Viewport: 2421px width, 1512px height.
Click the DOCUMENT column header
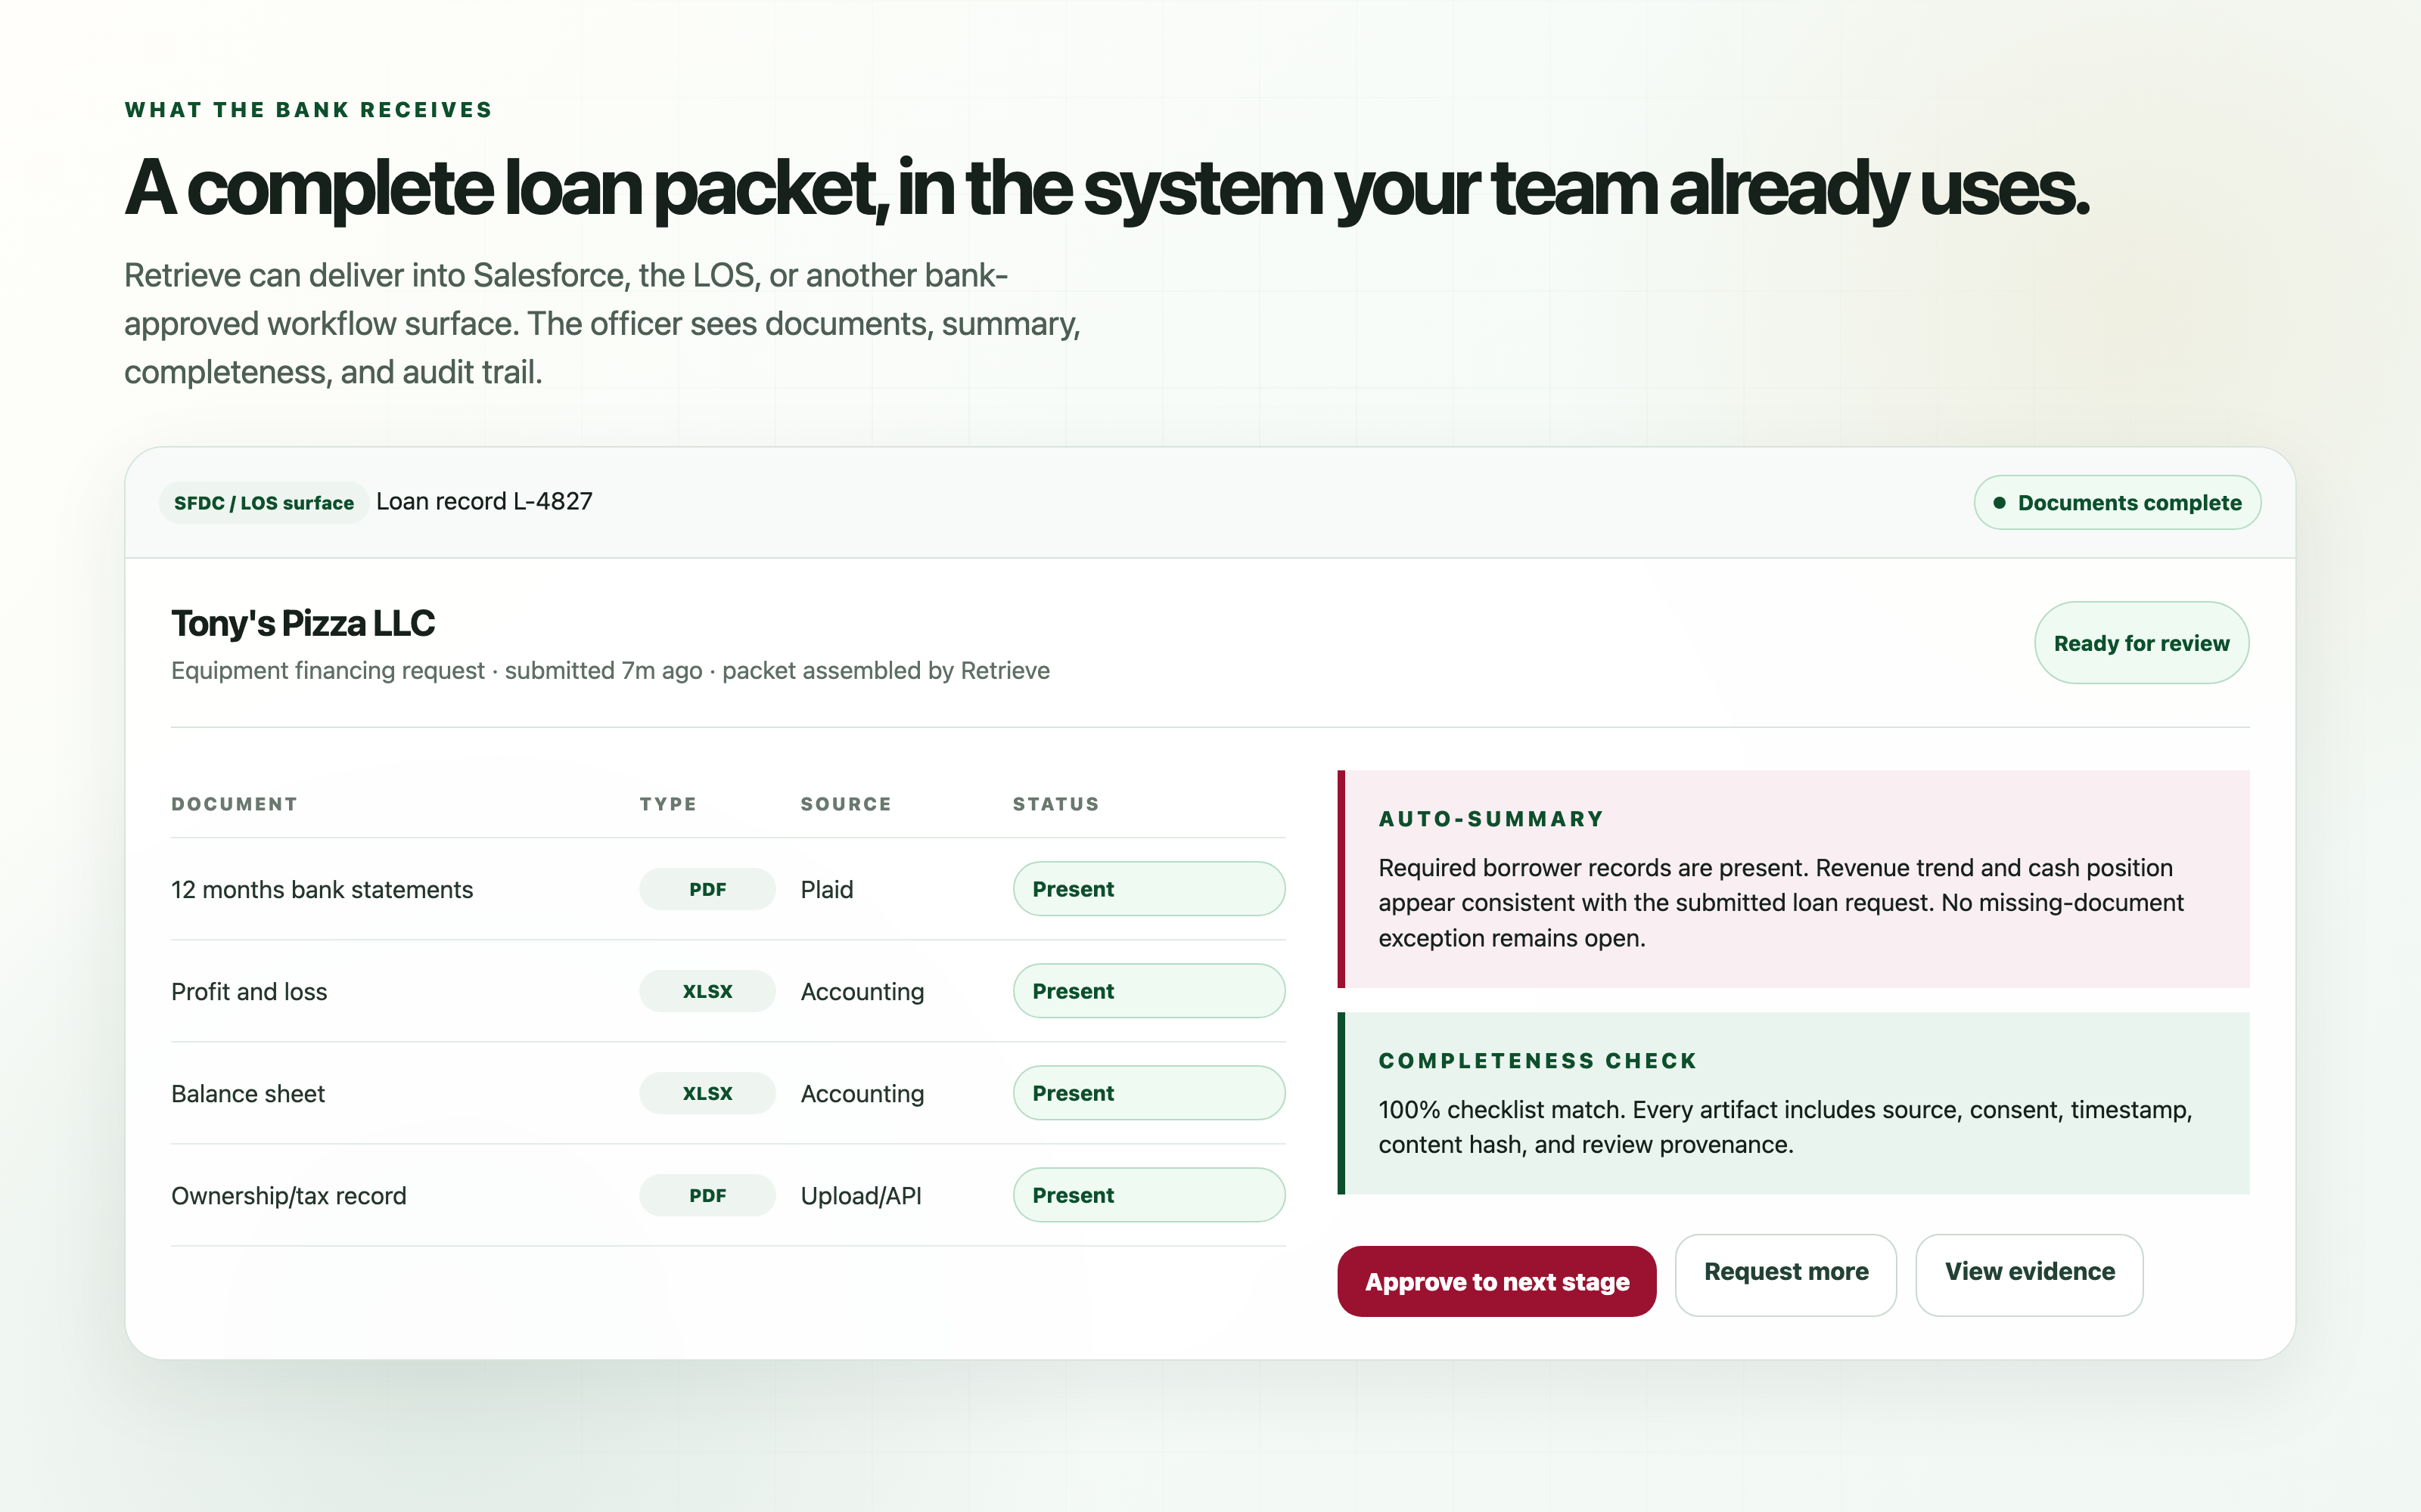[x=234, y=804]
